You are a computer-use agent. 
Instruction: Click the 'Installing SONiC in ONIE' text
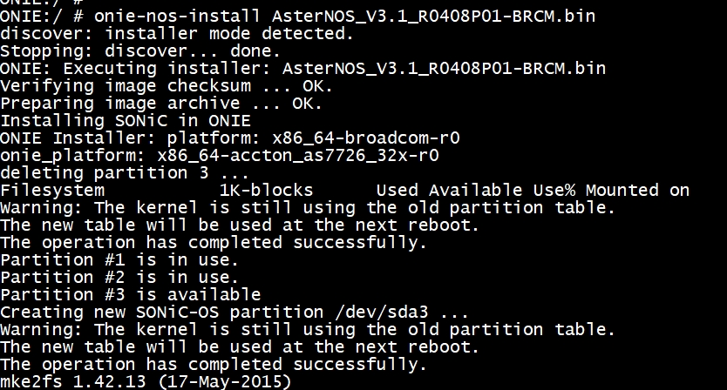pos(126,121)
